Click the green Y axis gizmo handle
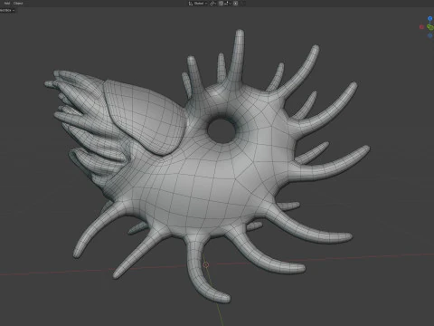 (430, 28)
